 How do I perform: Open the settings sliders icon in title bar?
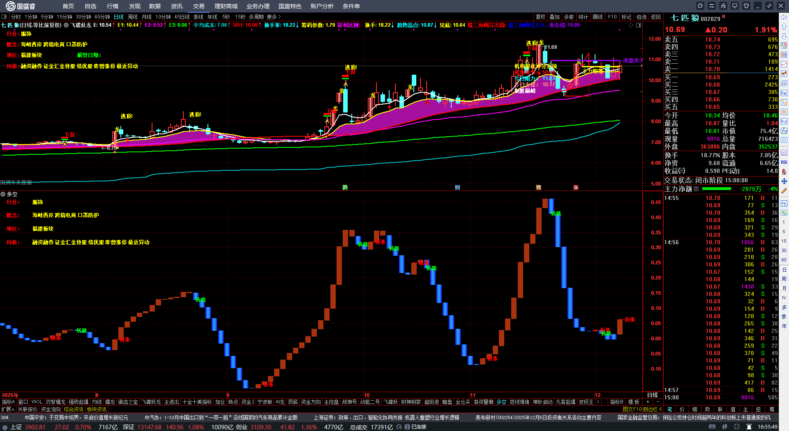click(712, 6)
